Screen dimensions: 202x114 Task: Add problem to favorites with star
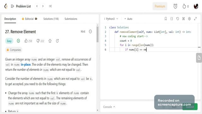[50, 41]
